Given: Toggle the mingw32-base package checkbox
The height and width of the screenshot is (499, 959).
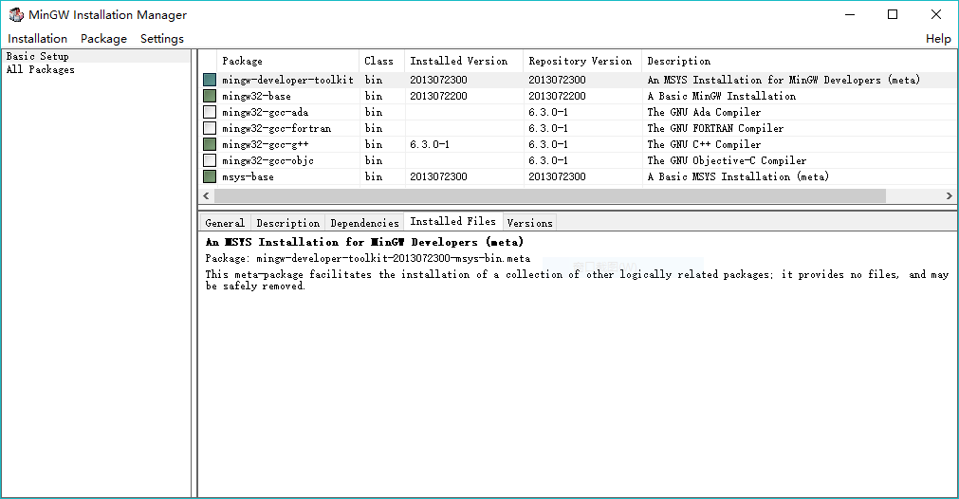Looking at the screenshot, I should point(210,96).
